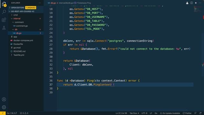The image size is (204, 115).
Task: Click Ln 37, Col 36 cursor position
Action: 121,113
